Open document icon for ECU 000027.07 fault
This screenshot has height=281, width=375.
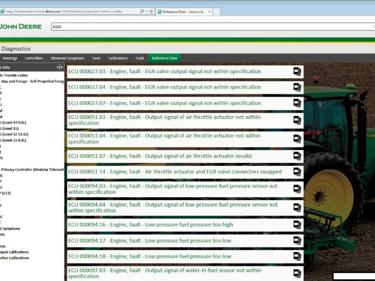tap(297, 103)
